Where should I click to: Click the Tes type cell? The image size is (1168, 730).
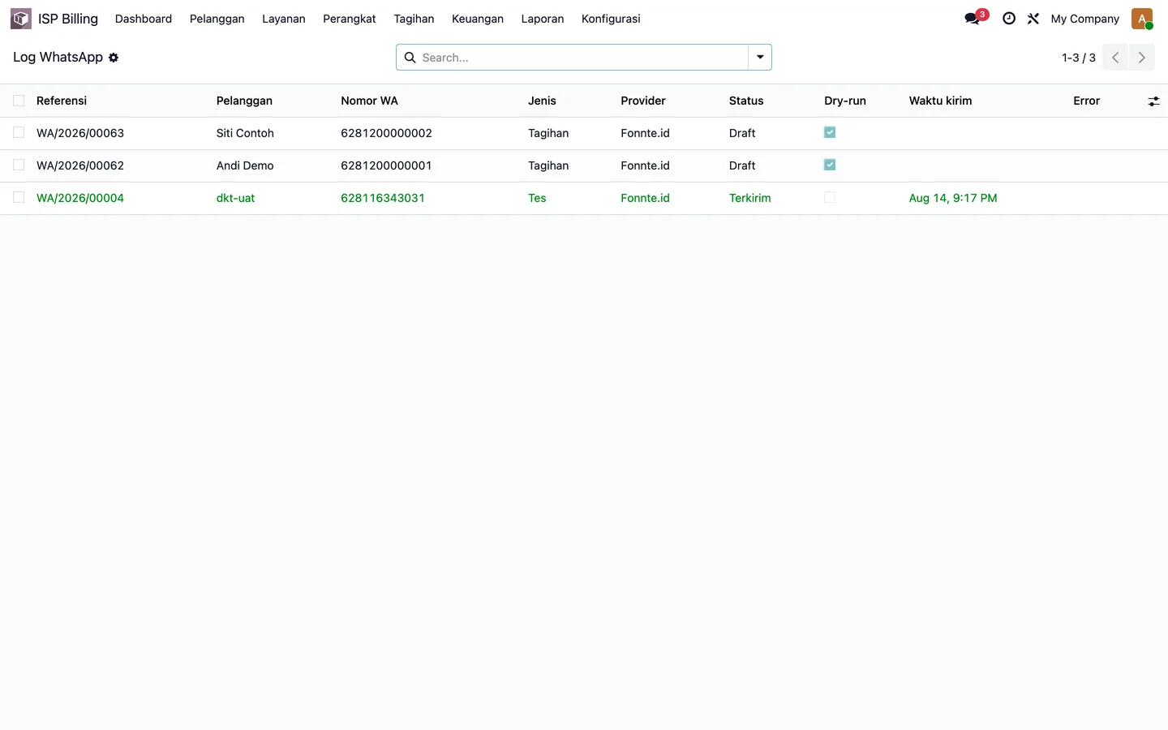[x=537, y=198]
